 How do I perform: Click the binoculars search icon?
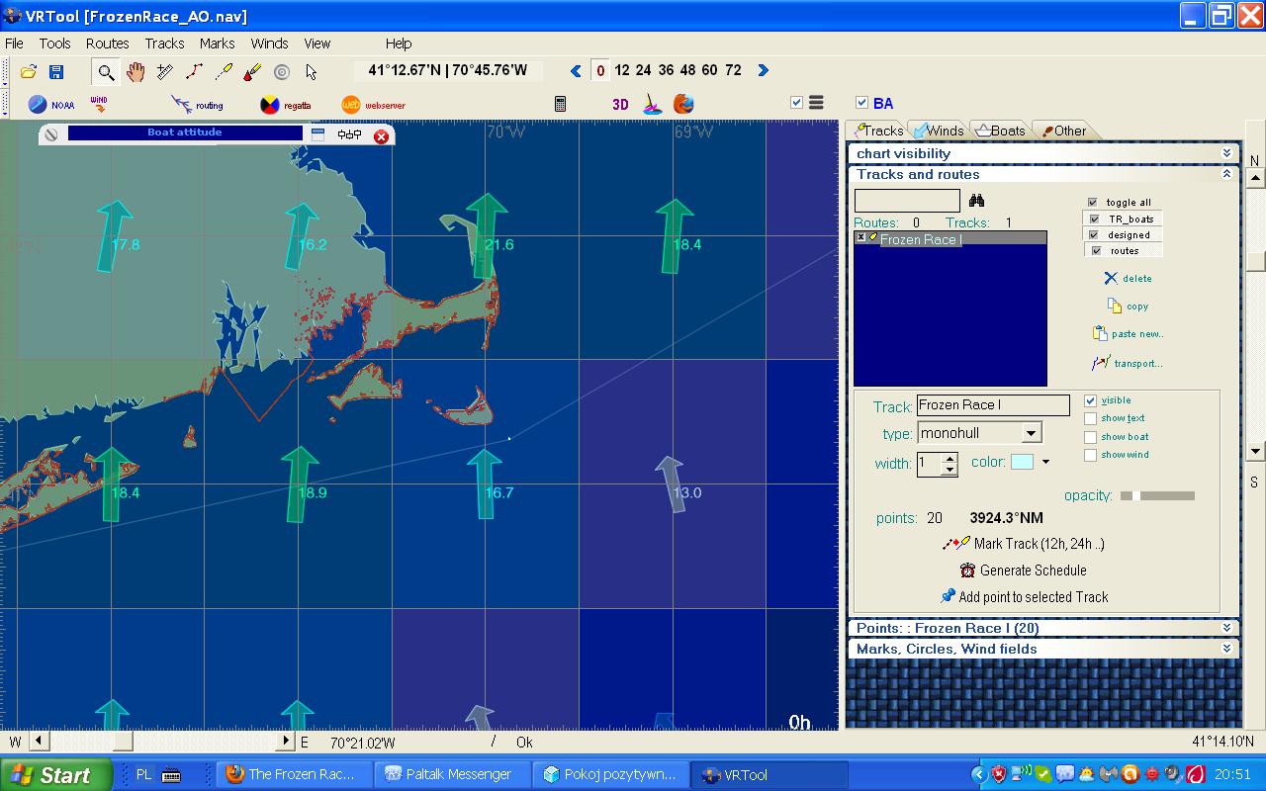[976, 201]
